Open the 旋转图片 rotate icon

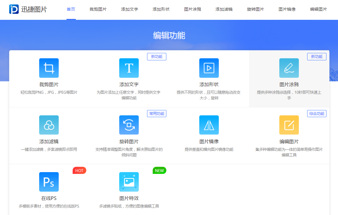[129, 125]
